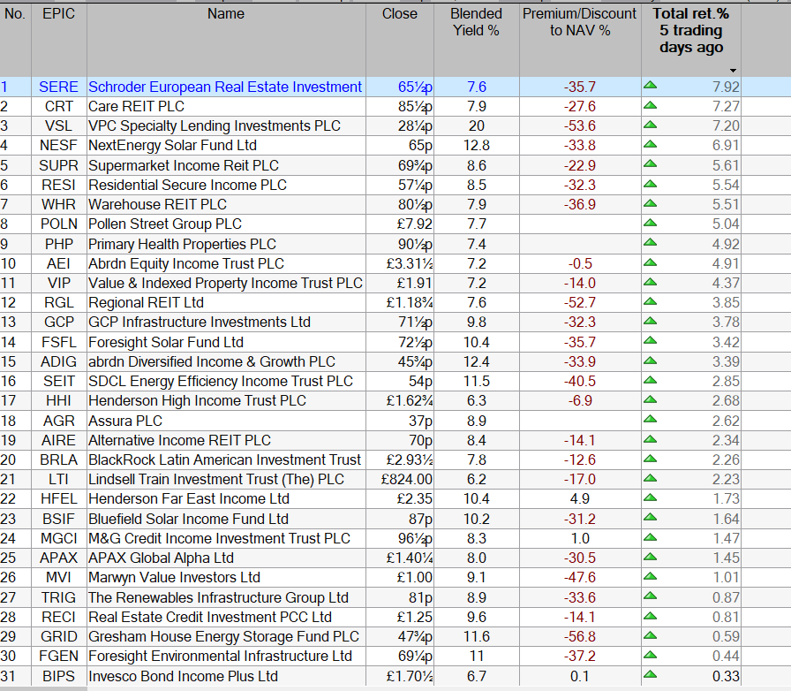The image size is (791, 691).
Task: Select Value & Indexed Property Income Trust PLC
Action: point(225,284)
